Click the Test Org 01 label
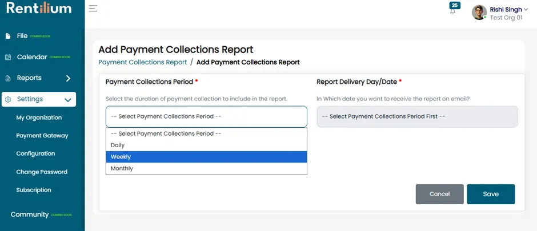The height and width of the screenshot is (231, 537). pyautogui.click(x=506, y=18)
